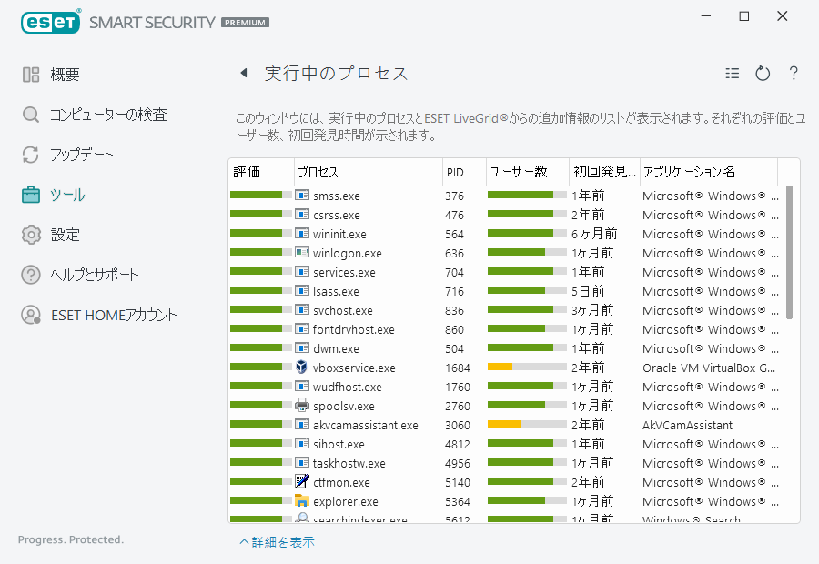
Task: Open the アップデート section
Action: [81, 155]
